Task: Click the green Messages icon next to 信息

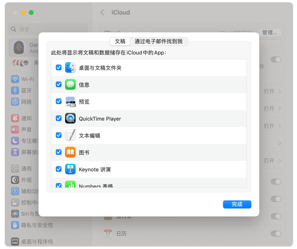Action: tap(70, 84)
